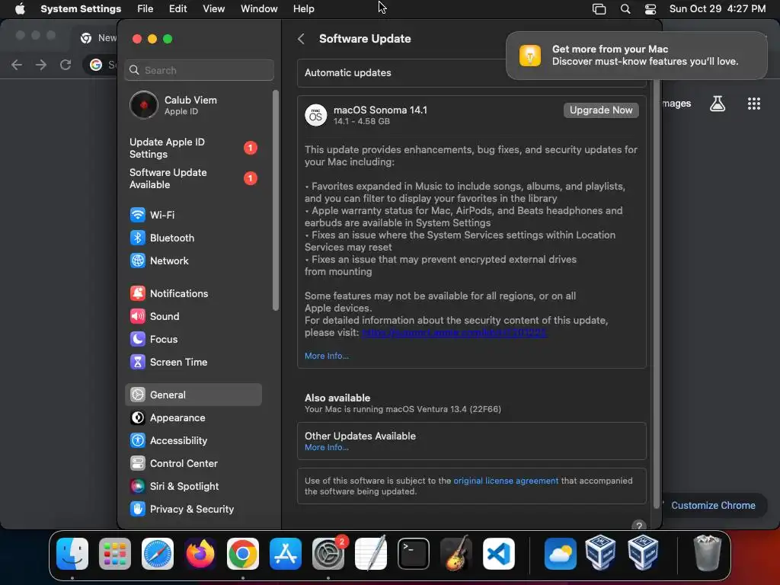The width and height of the screenshot is (780, 585).
Task: Open the security content support link
Action: (455, 332)
